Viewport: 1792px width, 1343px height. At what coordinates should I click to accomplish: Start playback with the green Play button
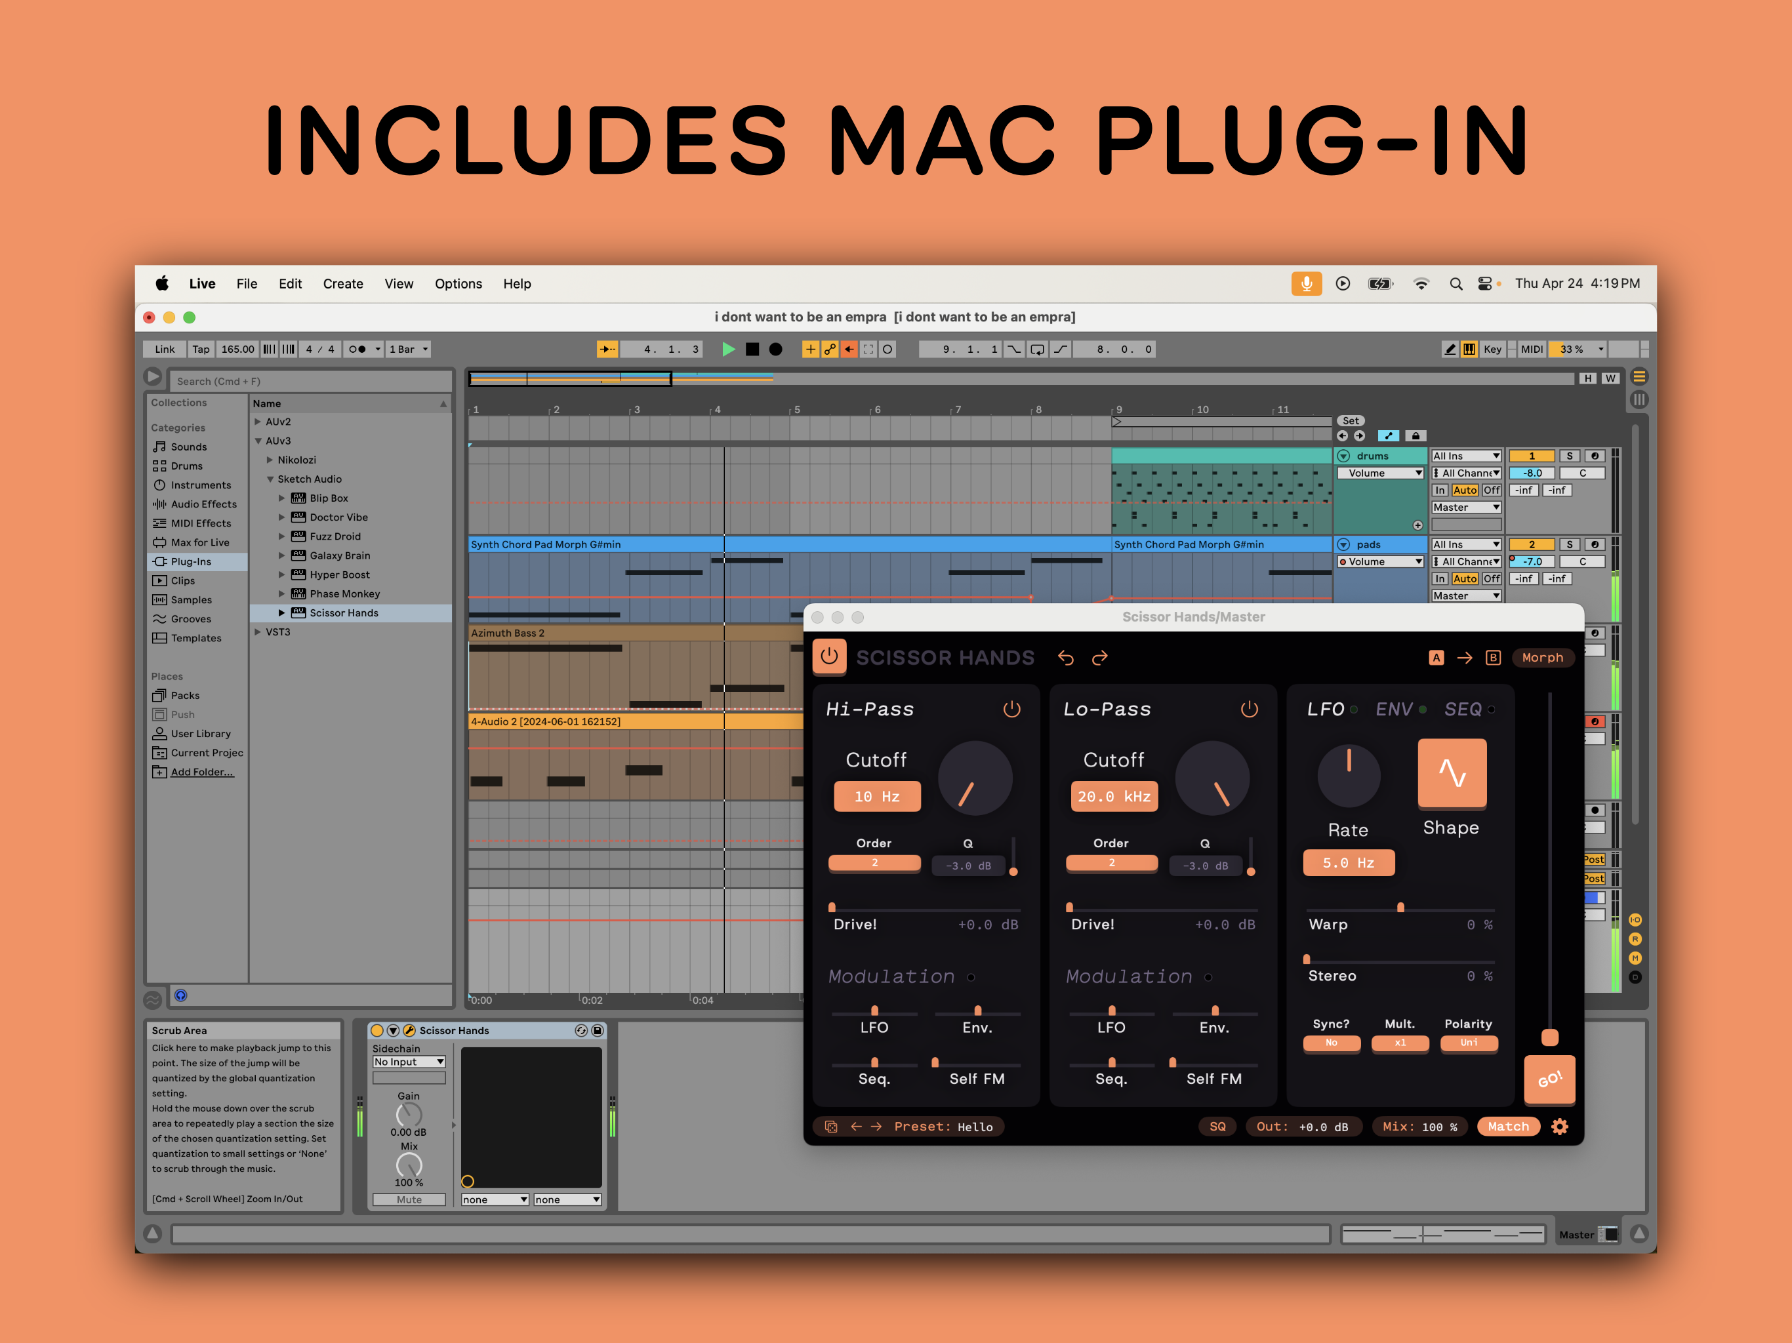coord(728,349)
